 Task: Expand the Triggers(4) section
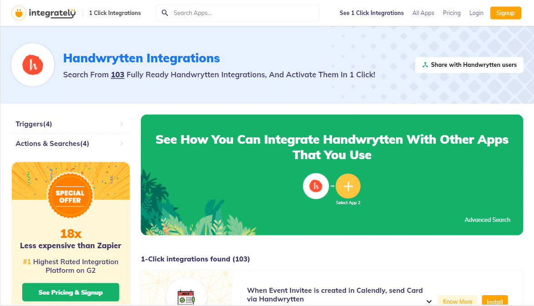(x=70, y=124)
